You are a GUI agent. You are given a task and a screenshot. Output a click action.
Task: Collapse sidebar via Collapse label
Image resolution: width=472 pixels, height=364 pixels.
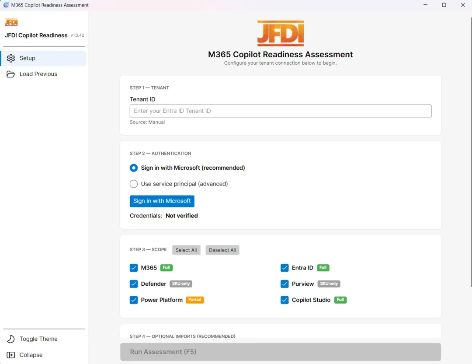tap(31, 355)
